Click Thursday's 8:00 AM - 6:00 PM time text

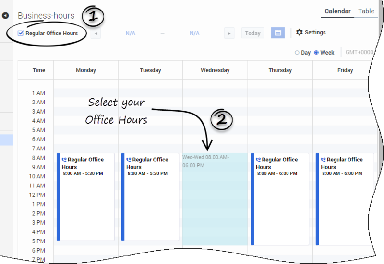pos(277,173)
